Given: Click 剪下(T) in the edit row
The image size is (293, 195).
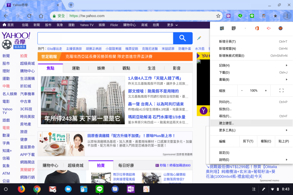Looking at the screenshot, I should (x=248, y=141).
